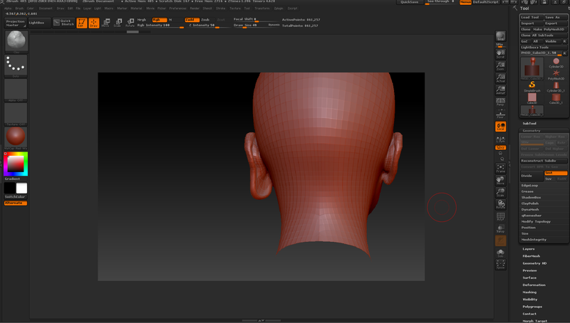Select the SimpleBrush tool icon
This screenshot has width=570, height=323.
[532, 86]
